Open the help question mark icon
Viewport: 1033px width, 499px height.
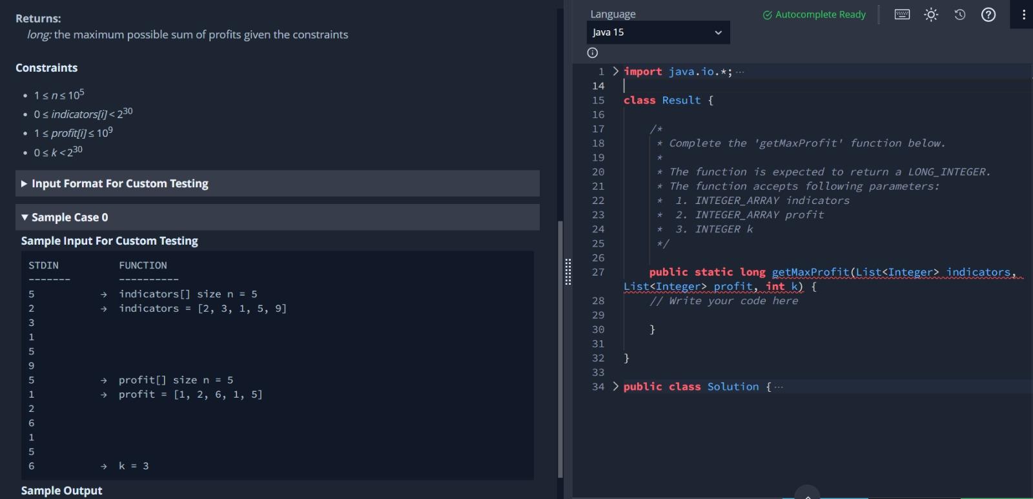click(x=988, y=14)
